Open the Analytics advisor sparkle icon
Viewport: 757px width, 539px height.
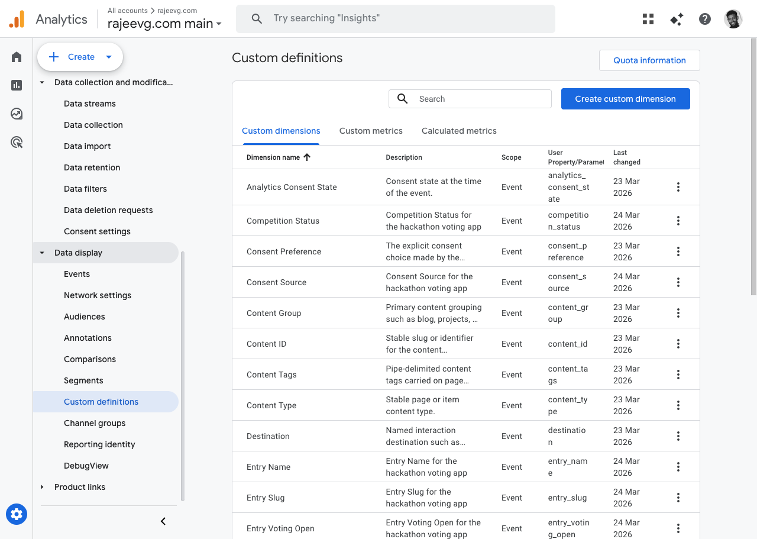[x=677, y=19]
